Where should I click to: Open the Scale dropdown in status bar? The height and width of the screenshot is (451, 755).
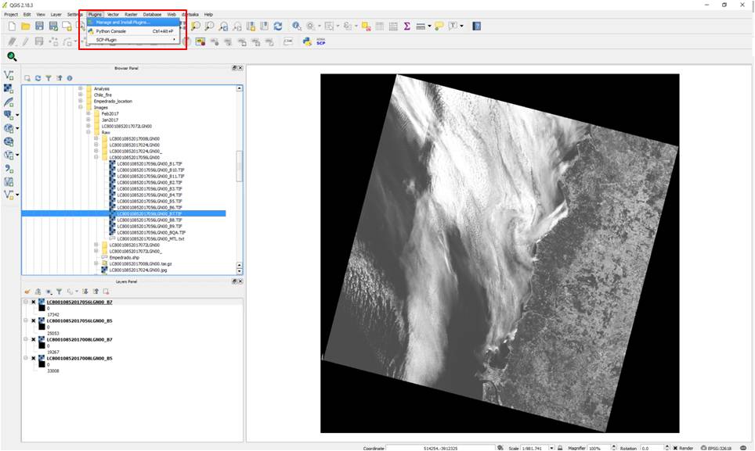coord(551,447)
